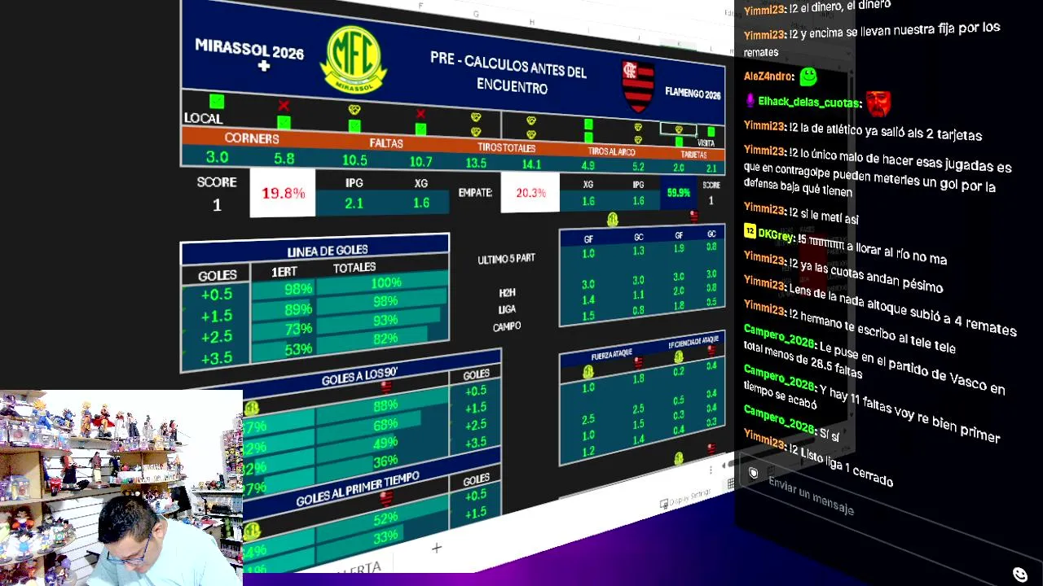Select the CORNERS header label

(252, 138)
